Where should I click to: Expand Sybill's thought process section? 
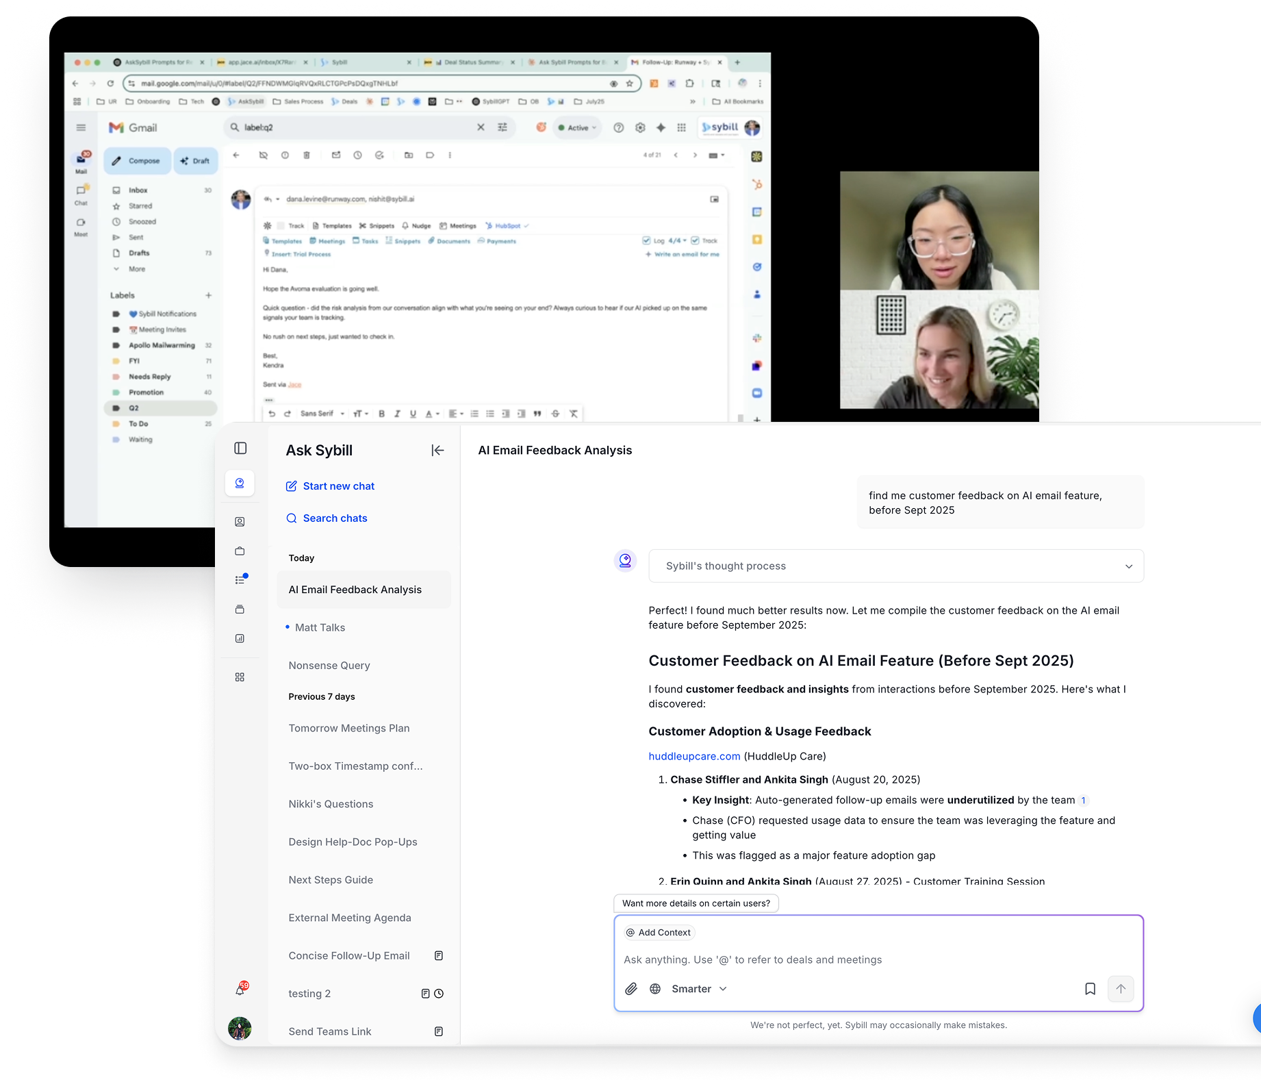[896, 566]
